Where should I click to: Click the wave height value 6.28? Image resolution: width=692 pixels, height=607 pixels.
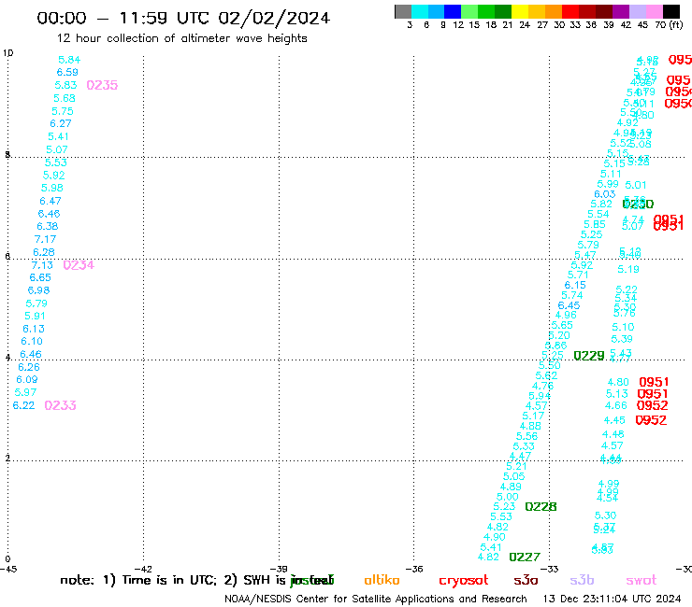pyautogui.click(x=44, y=252)
